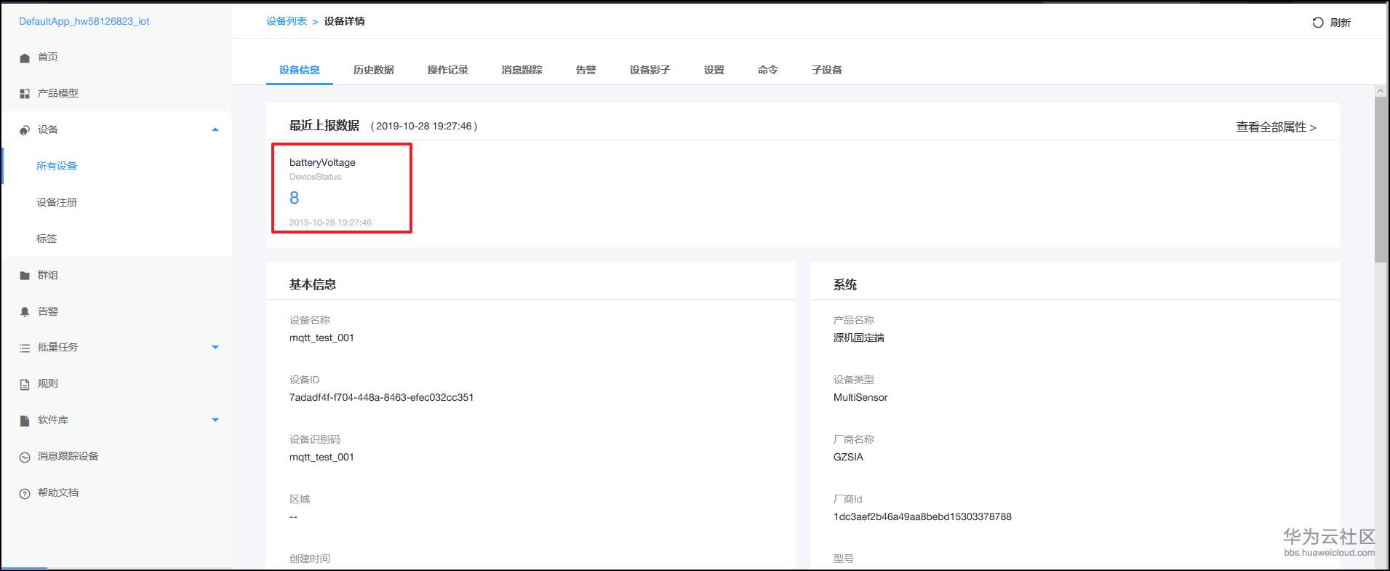Open 帮助文档 in the sidebar
The height and width of the screenshot is (571, 1390).
(x=58, y=492)
